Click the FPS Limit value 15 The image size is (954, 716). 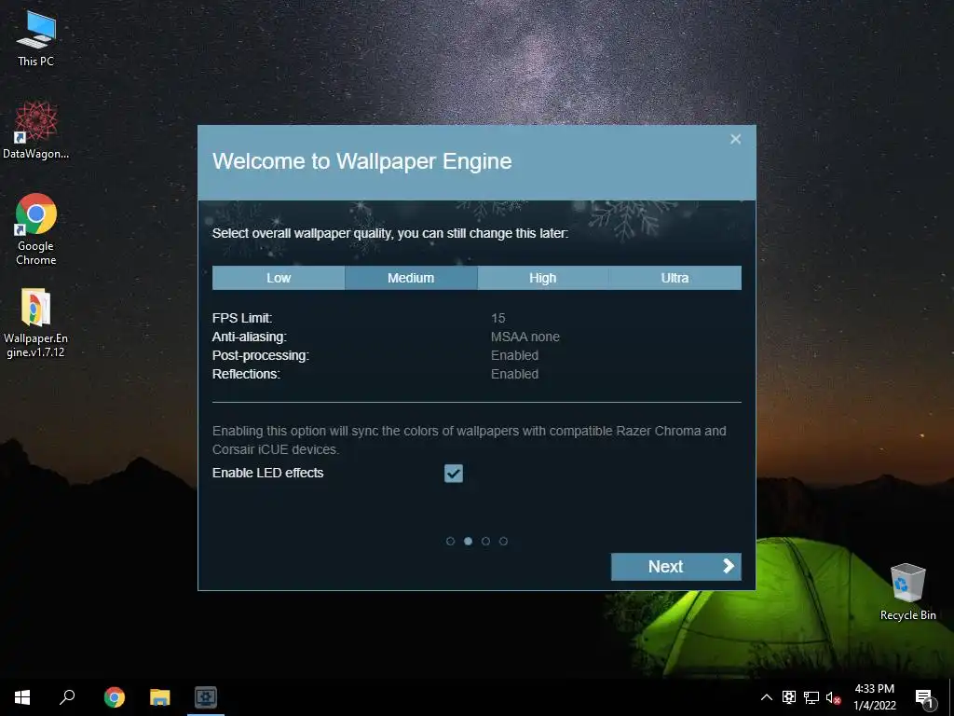pyautogui.click(x=498, y=318)
